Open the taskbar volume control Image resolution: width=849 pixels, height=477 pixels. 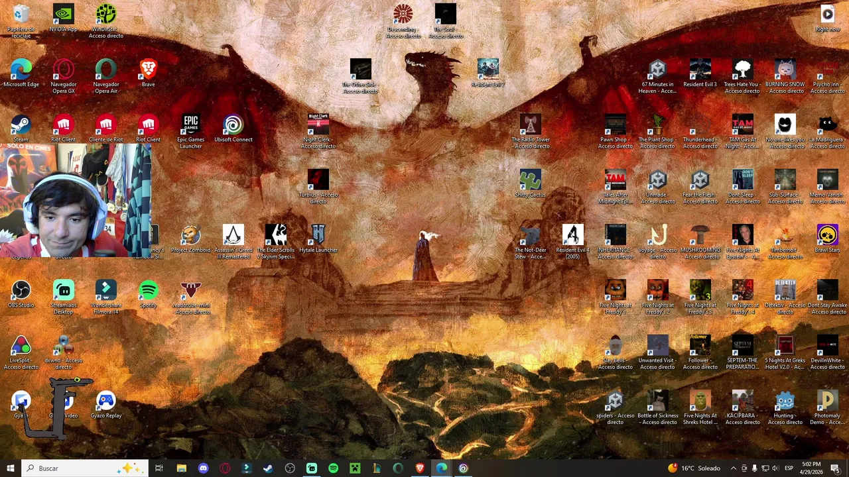tap(775, 468)
